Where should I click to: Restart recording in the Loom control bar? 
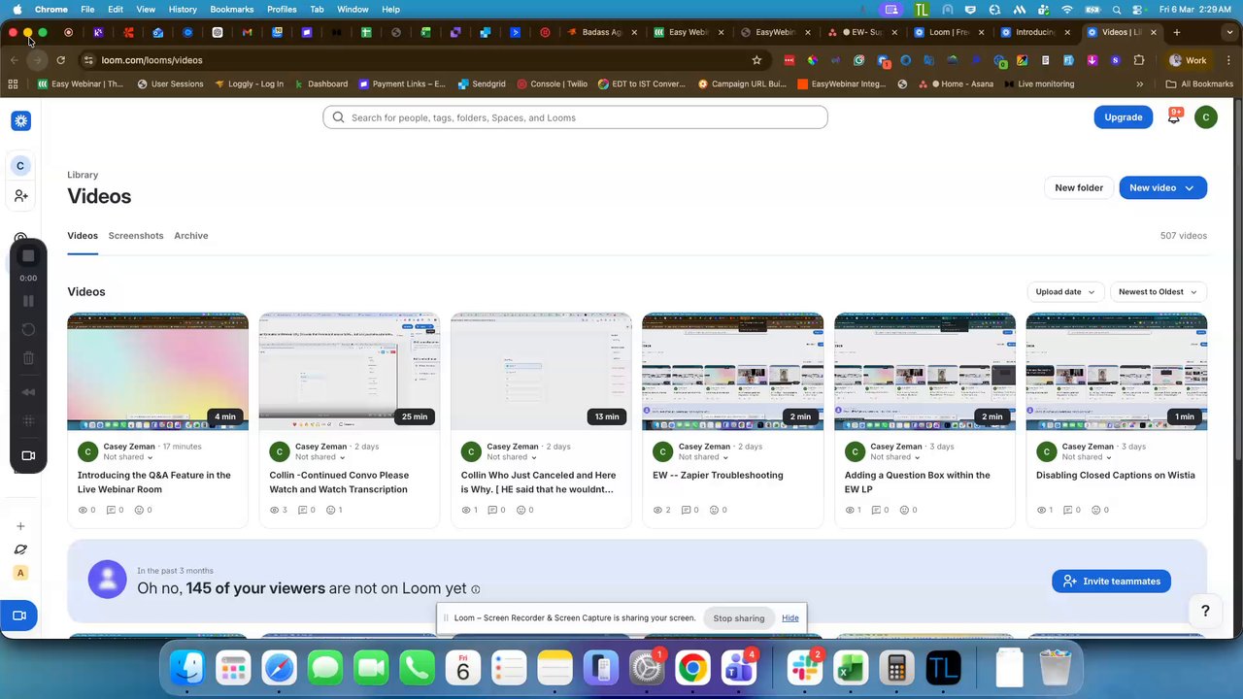(28, 330)
